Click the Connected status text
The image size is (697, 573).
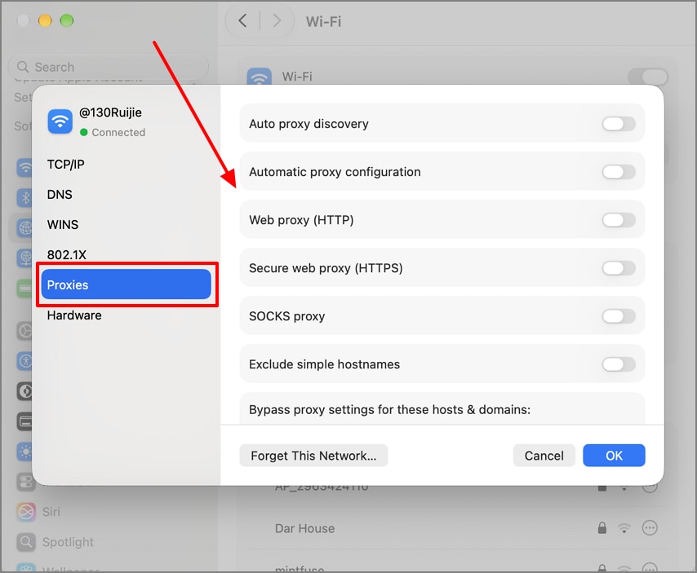(x=118, y=132)
